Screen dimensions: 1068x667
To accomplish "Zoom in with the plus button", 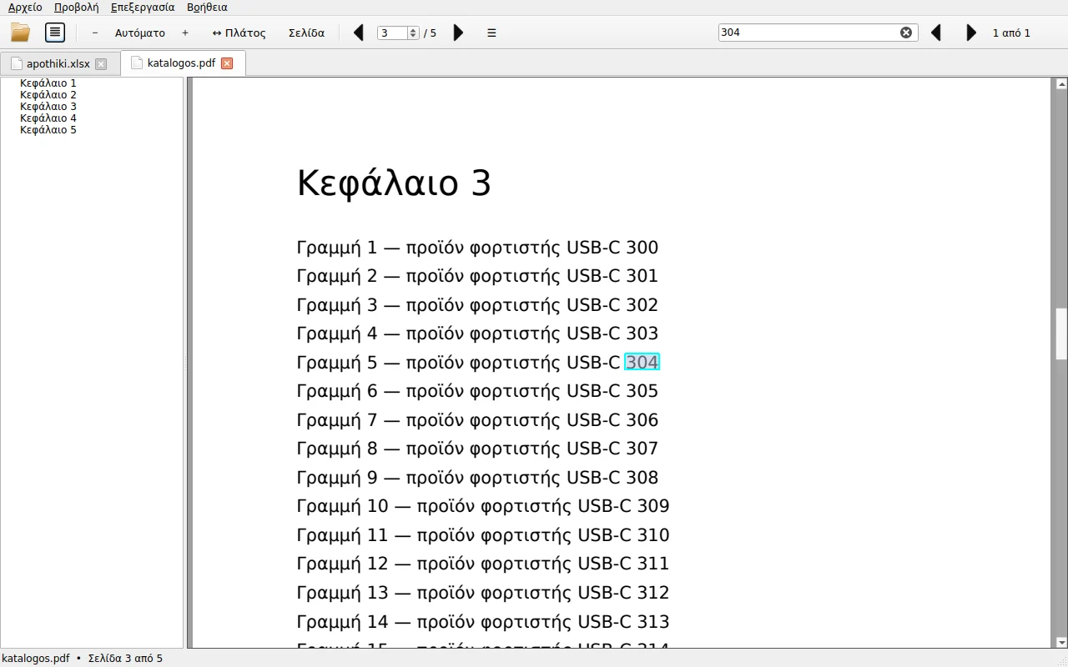I will click(185, 33).
